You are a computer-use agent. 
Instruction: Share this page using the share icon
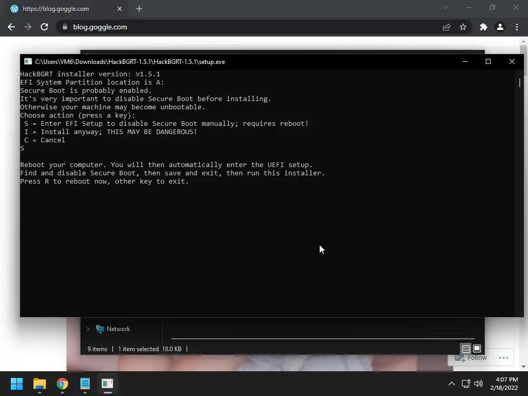click(x=446, y=27)
